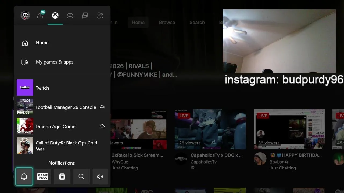
Task: Launch Football Manager 26 Console
Action: coord(62,107)
